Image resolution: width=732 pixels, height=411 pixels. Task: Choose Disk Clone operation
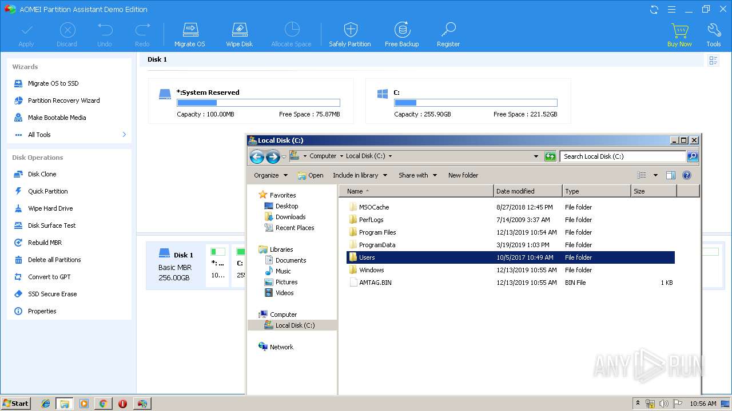(42, 174)
